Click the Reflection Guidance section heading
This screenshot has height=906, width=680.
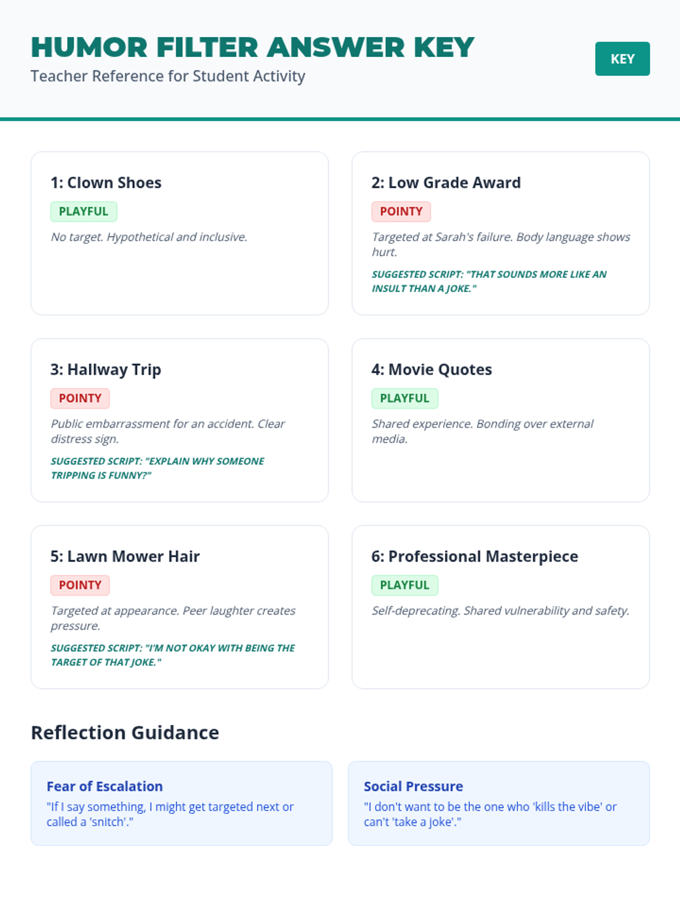125,733
